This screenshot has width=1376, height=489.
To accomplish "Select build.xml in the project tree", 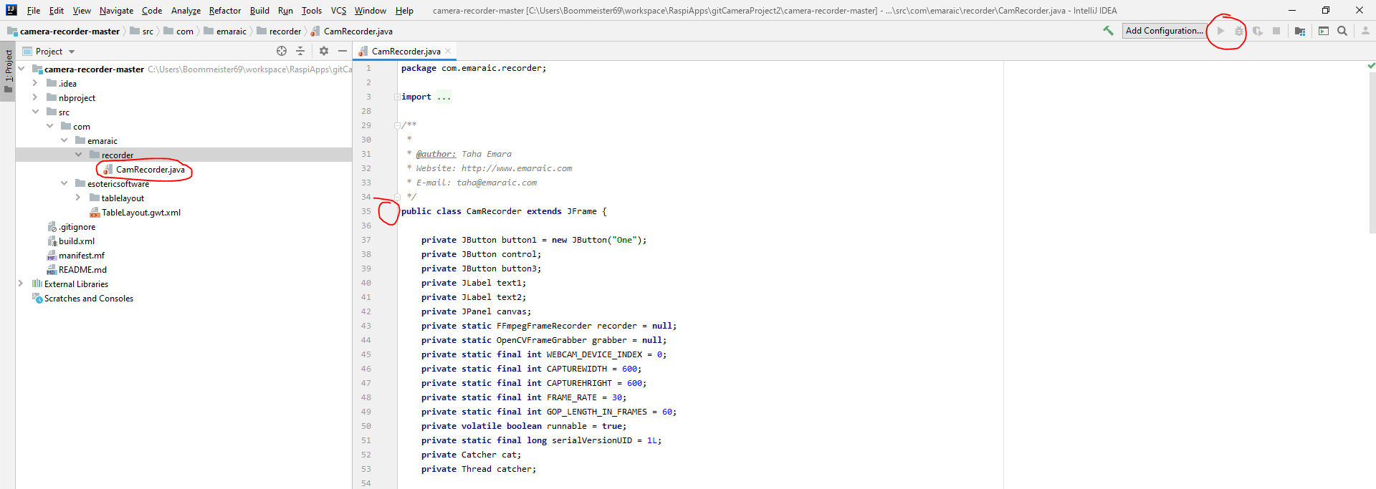I will coord(76,241).
